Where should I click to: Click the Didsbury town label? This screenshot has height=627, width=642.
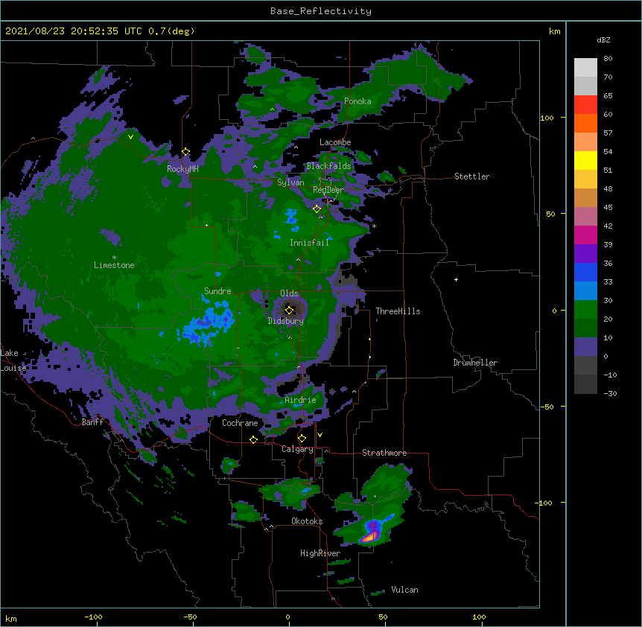pos(286,321)
